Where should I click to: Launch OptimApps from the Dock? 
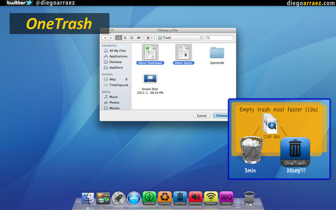tap(165, 198)
